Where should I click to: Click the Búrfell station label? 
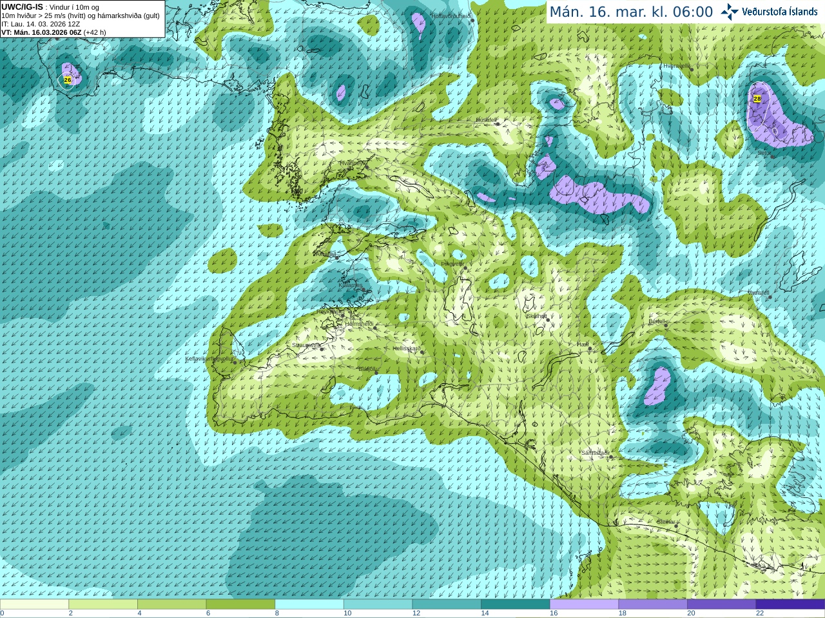pyautogui.click(x=656, y=321)
